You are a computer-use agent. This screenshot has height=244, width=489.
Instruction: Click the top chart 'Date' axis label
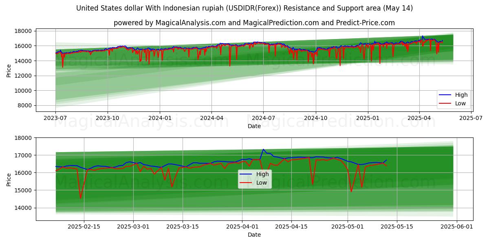(254, 126)
